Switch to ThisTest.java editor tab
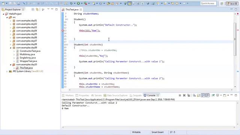The image size is (240, 135). pos(72,9)
